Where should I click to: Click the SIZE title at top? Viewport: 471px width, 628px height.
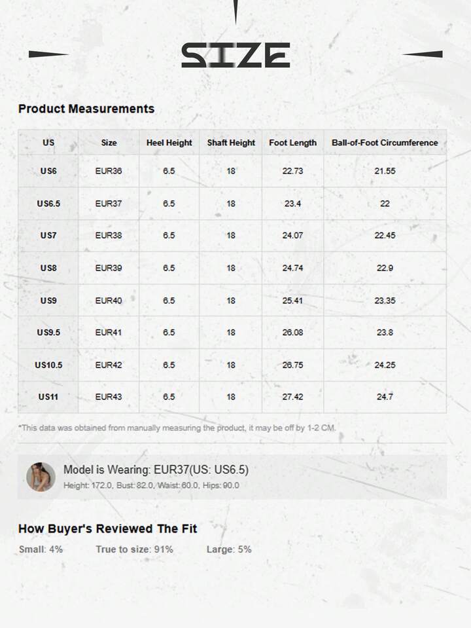pyautogui.click(x=235, y=55)
